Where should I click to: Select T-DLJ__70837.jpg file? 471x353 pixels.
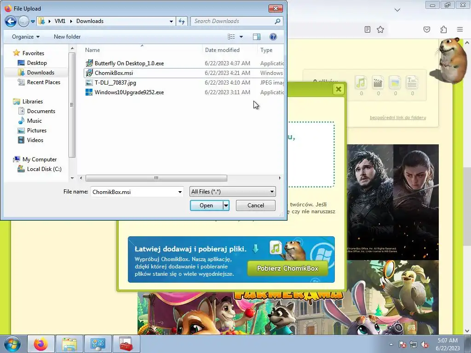click(x=115, y=83)
